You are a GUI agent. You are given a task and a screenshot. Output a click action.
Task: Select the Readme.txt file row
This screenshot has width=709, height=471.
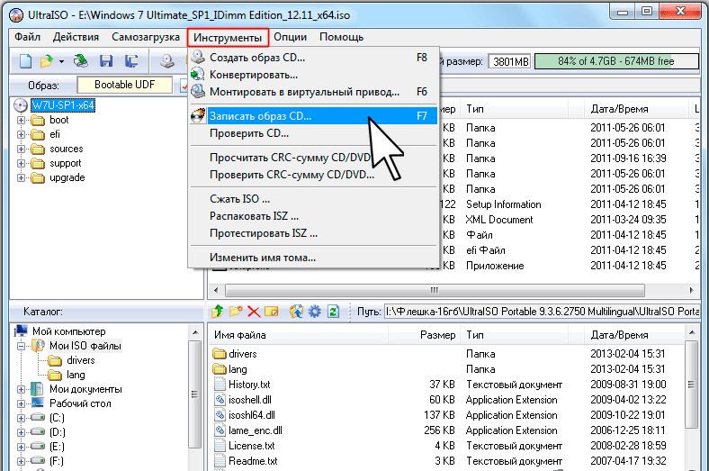pyautogui.click(x=448, y=461)
